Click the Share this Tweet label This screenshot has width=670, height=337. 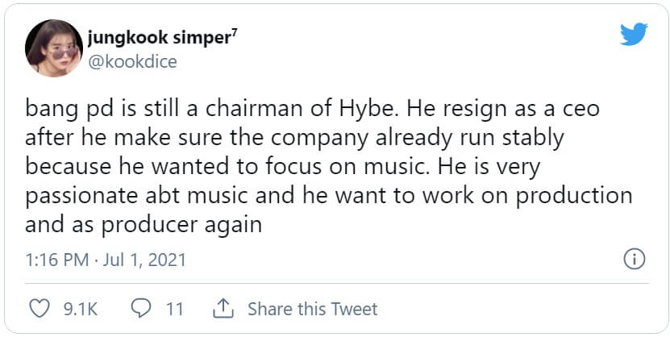[x=312, y=309]
